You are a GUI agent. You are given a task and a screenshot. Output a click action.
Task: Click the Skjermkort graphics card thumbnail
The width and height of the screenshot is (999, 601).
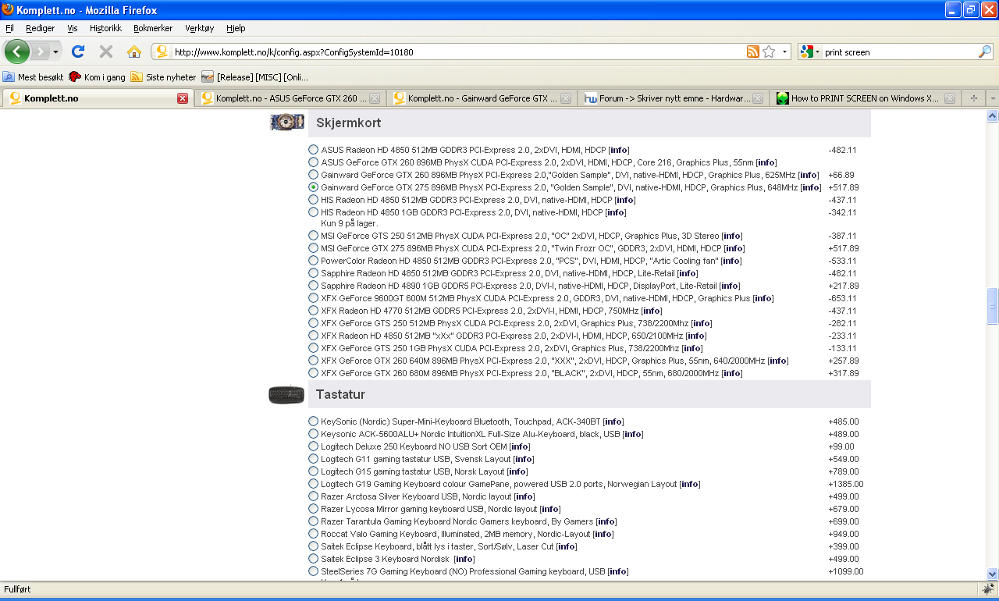pos(286,122)
